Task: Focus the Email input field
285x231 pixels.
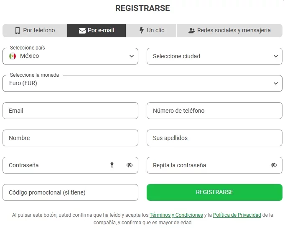Action: click(70, 111)
